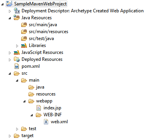Collapse the webapp folder node
The image size is (146, 139).
point(24,102)
